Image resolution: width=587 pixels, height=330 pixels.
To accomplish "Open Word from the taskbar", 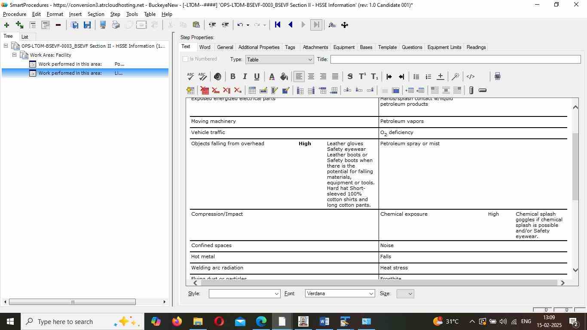I will pyautogui.click(x=324, y=321).
